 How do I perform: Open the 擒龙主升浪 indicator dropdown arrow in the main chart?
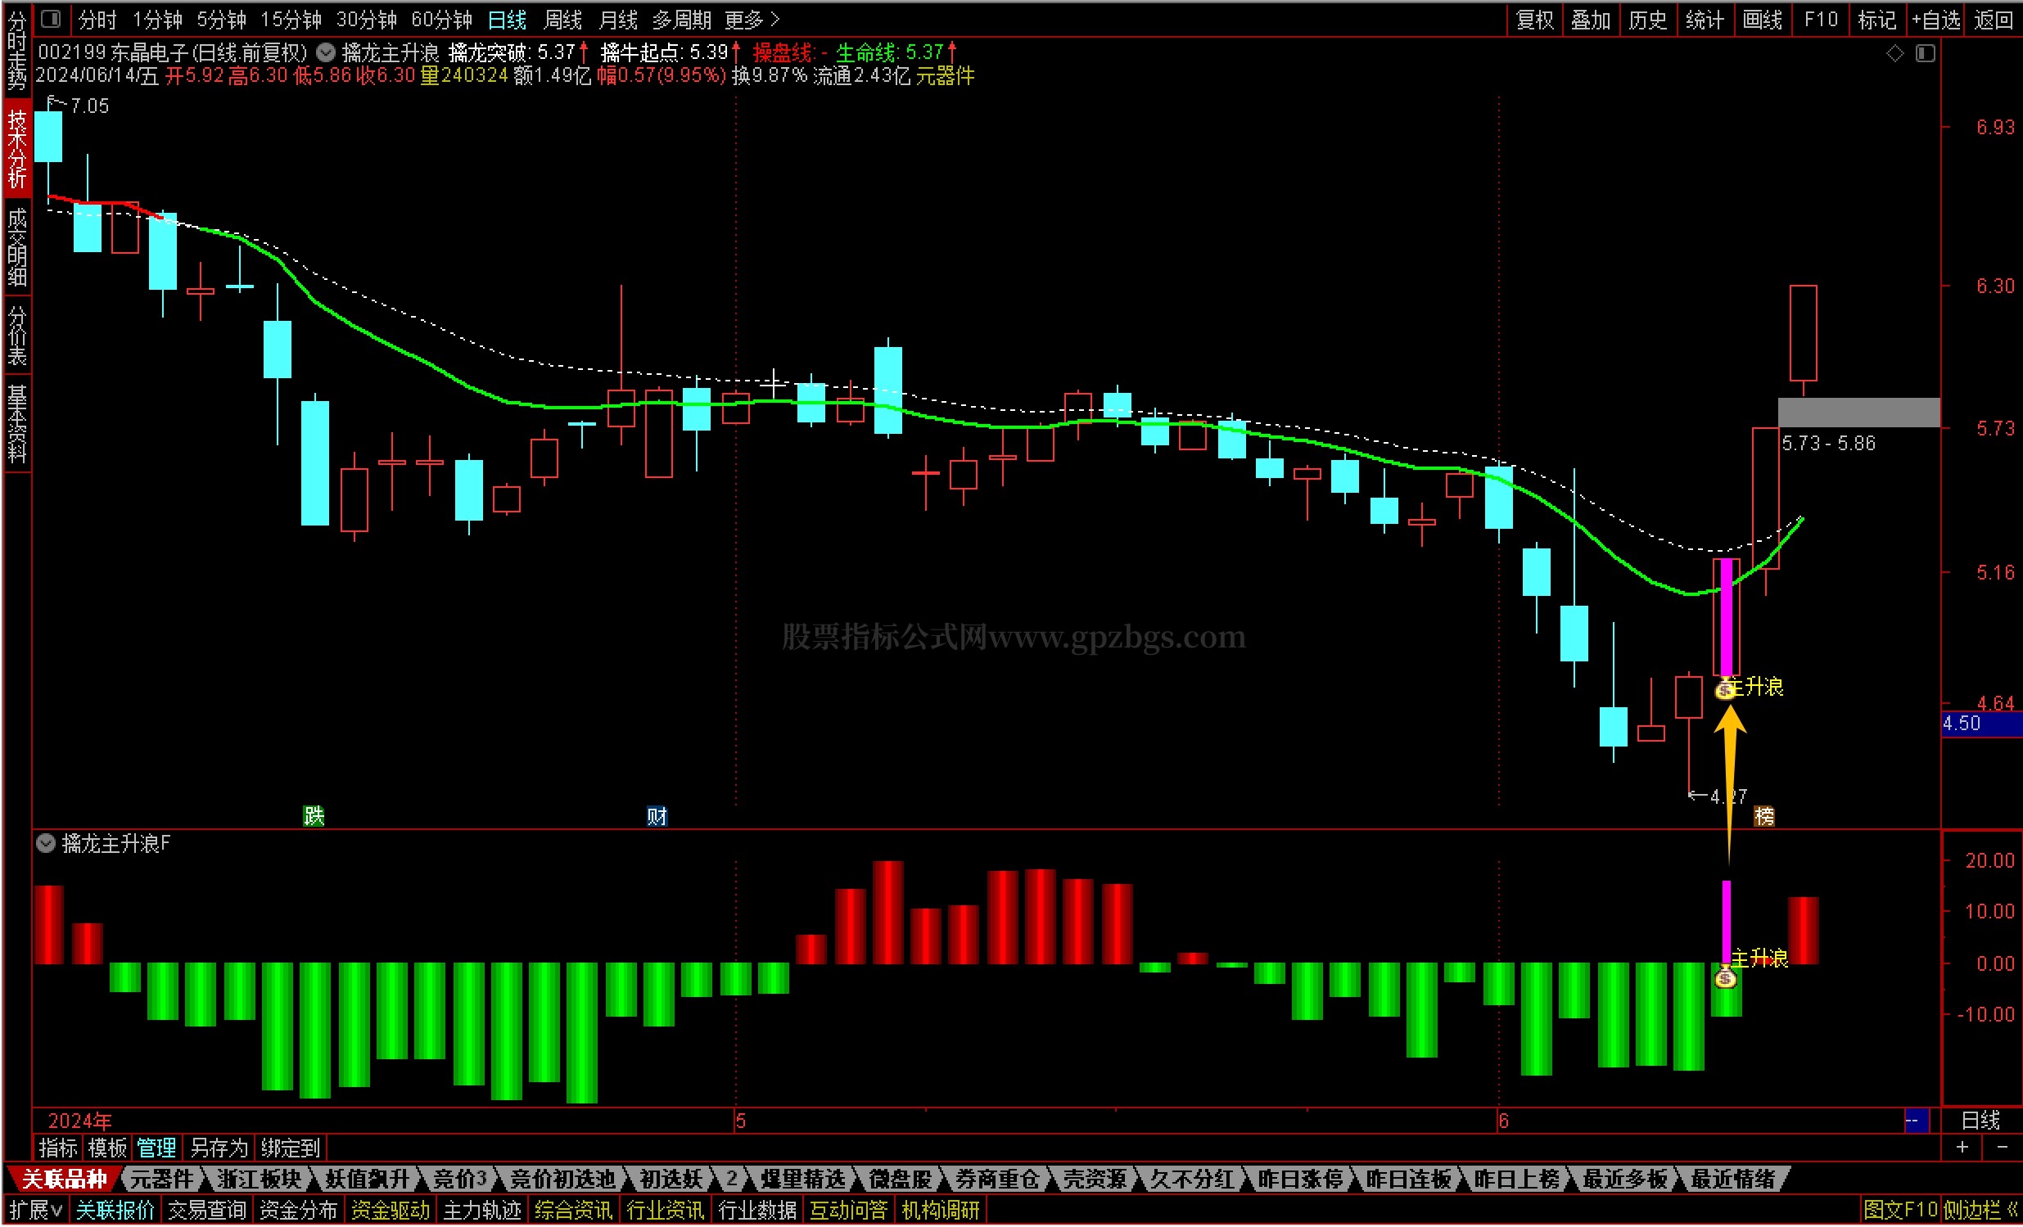click(326, 53)
